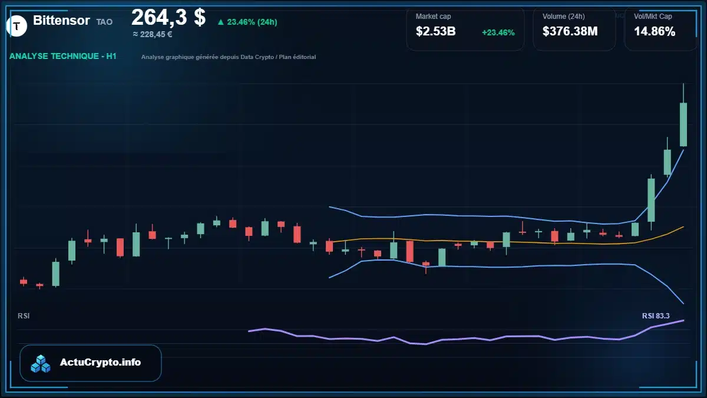The image size is (707, 398).
Task: Click the $376.38M volume value
Action: [570, 32]
